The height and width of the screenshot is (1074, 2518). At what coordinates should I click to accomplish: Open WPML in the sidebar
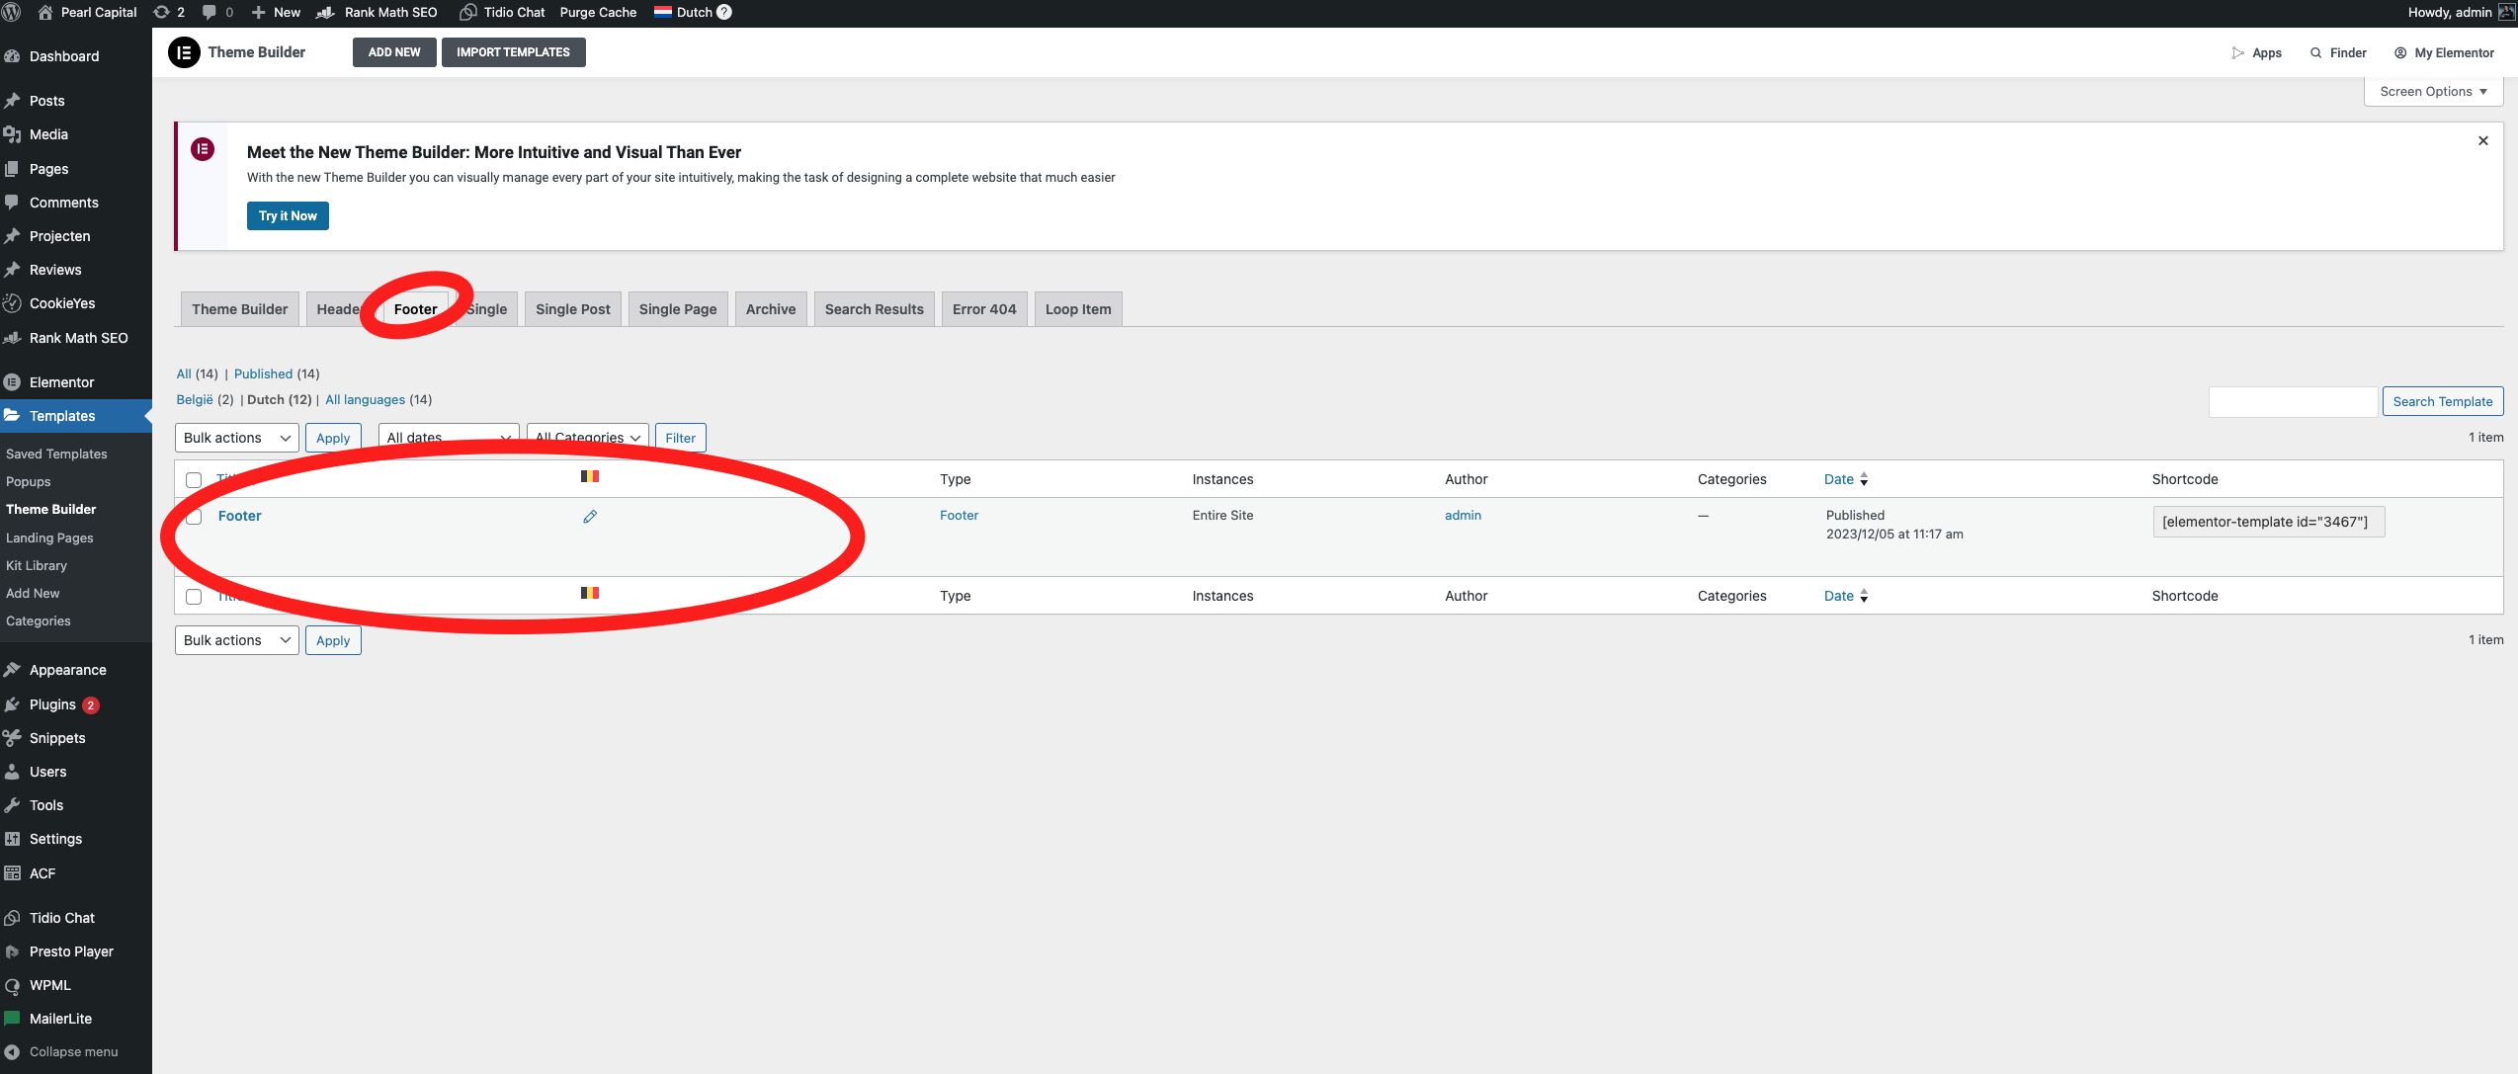(x=50, y=985)
